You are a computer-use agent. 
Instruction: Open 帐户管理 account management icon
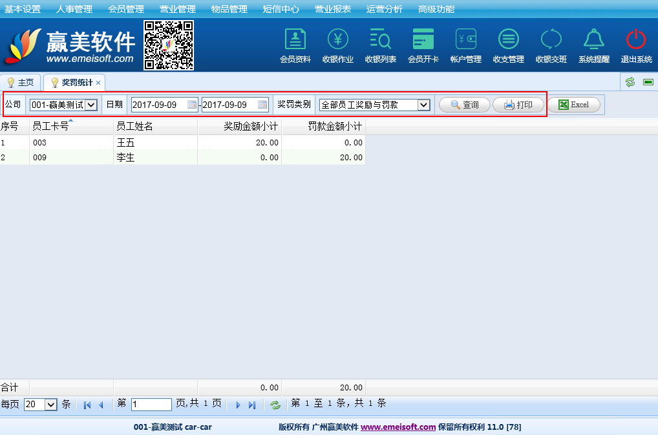(466, 40)
